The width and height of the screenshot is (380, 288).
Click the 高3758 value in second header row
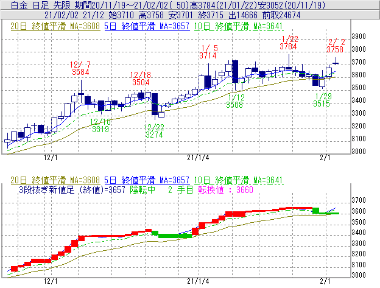point(152,15)
